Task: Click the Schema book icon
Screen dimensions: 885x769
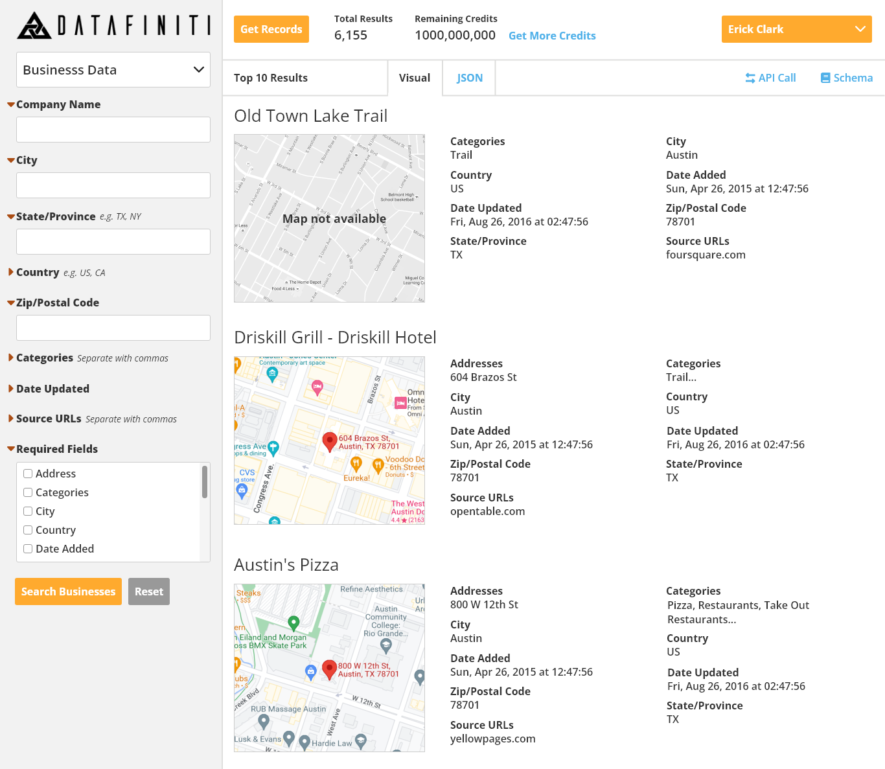Action: click(x=825, y=78)
